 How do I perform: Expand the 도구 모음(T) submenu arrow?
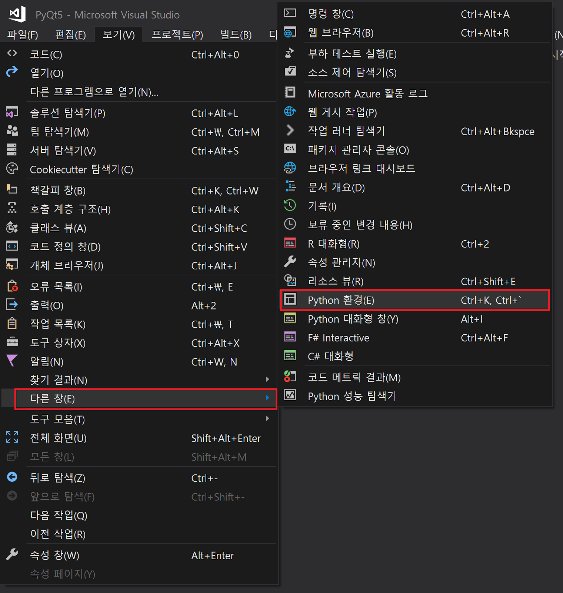pyautogui.click(x=267, y=418)
